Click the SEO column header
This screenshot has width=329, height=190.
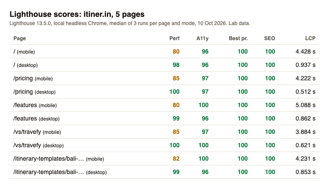tap(269, 38)
